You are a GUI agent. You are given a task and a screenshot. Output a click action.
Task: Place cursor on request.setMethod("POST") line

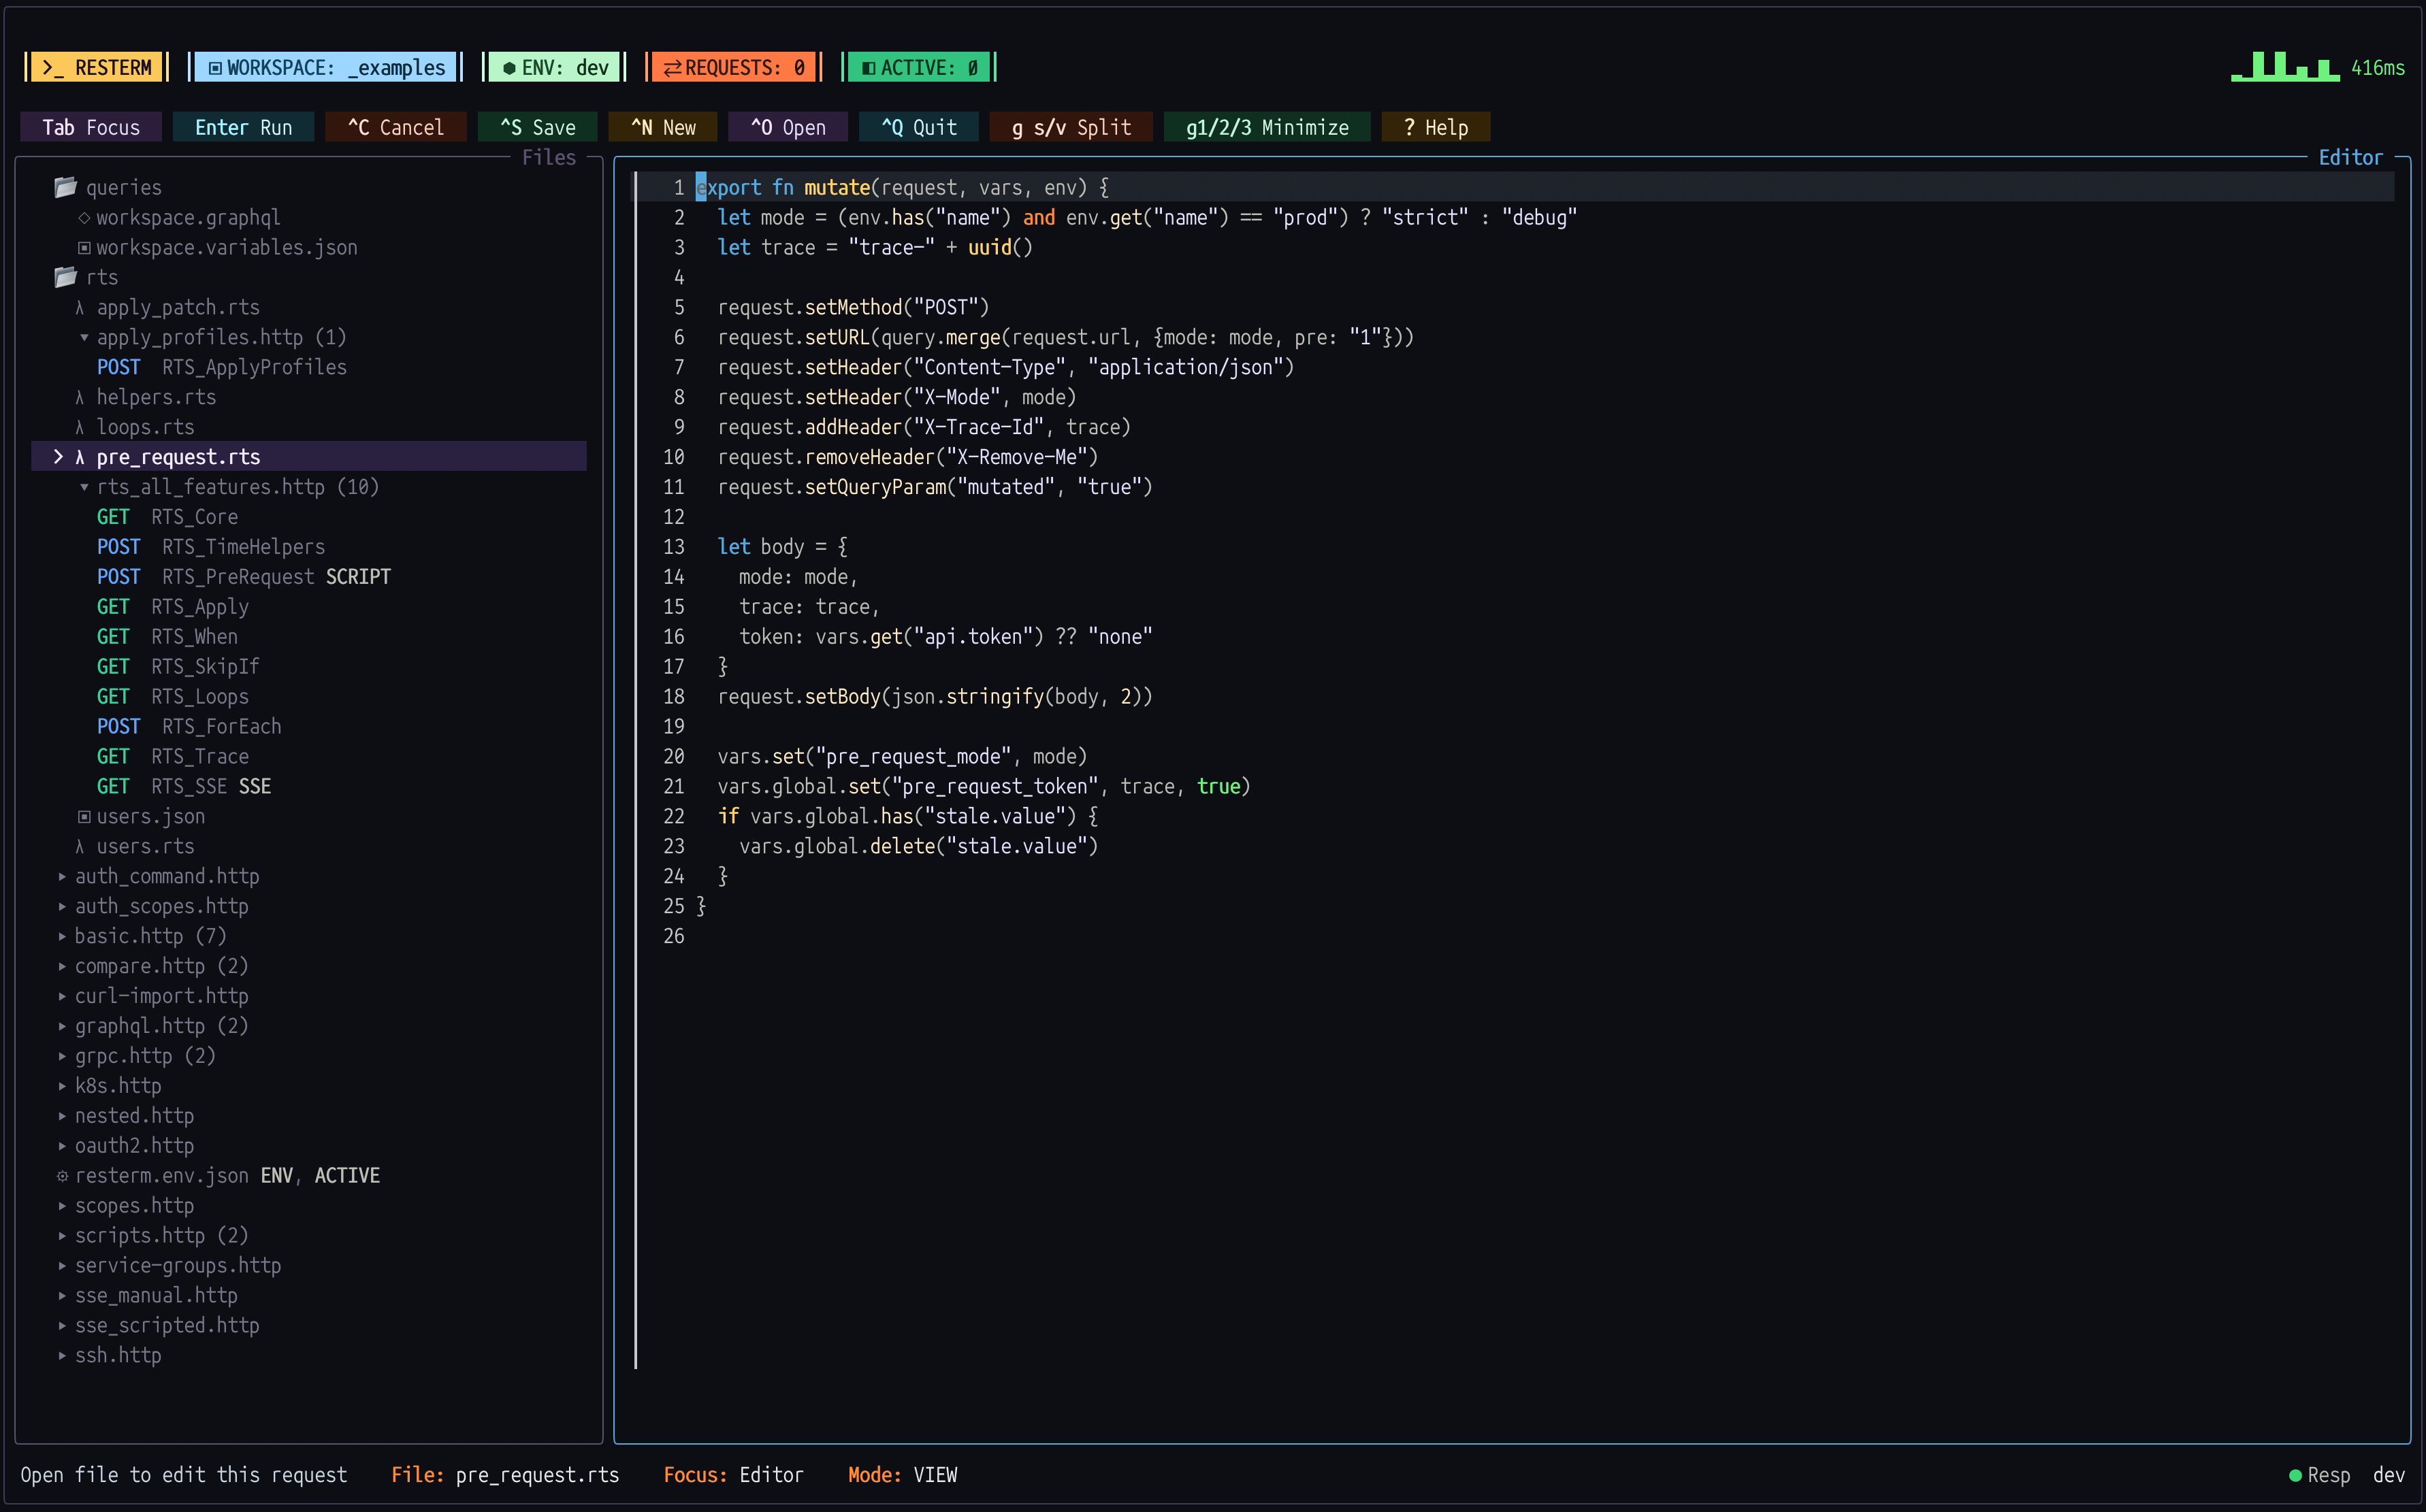[854, 307]
